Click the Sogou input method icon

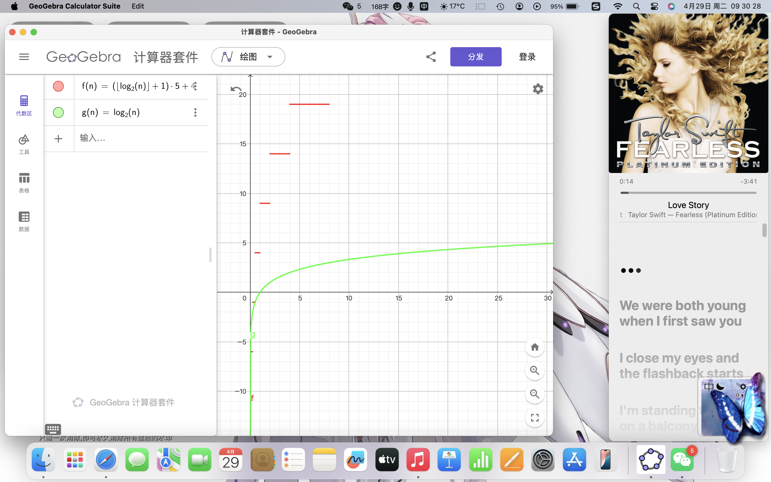coord(596,6)
